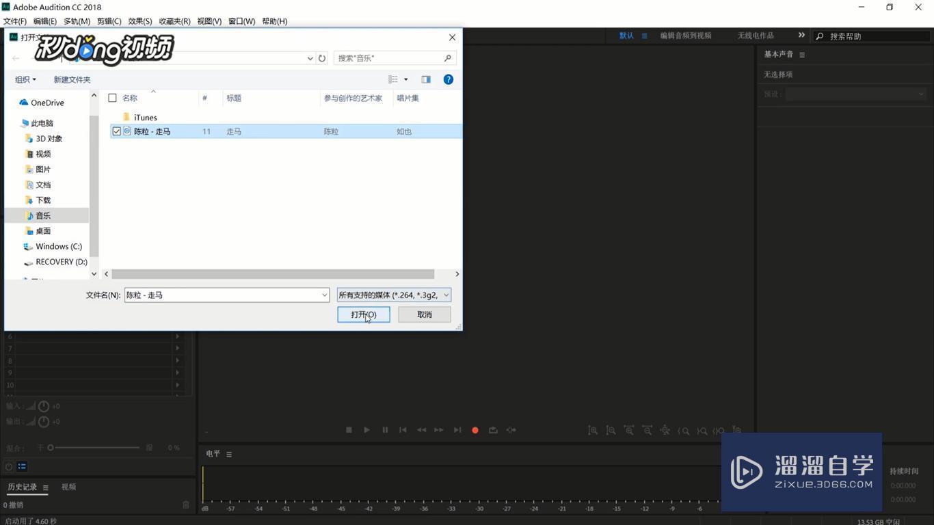The image size is (934, 525).
Task: Click the Play transport button
Action: coord(366,430)
